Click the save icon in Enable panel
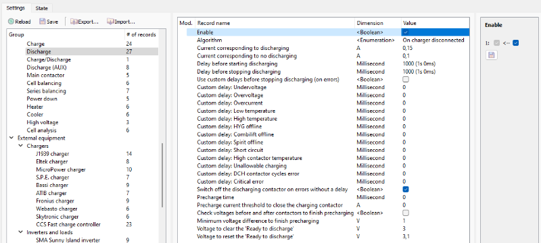541x243 pixels. coord(492,55)
